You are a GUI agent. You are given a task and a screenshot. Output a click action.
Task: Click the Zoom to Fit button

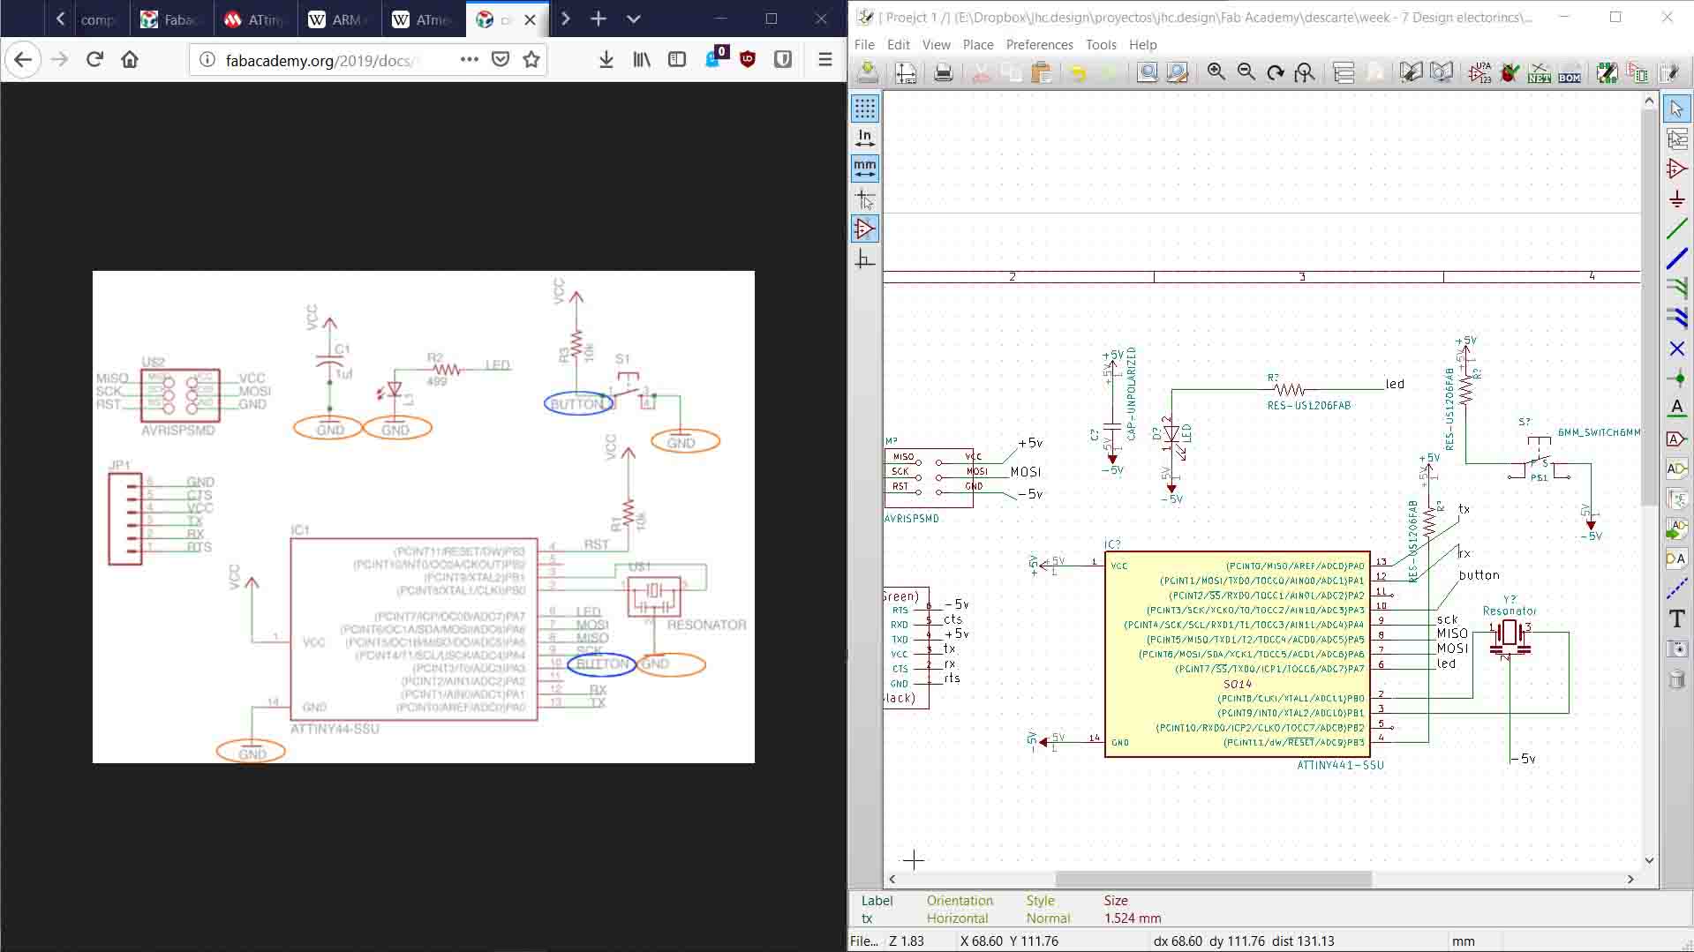click(x=1306, y=72)
